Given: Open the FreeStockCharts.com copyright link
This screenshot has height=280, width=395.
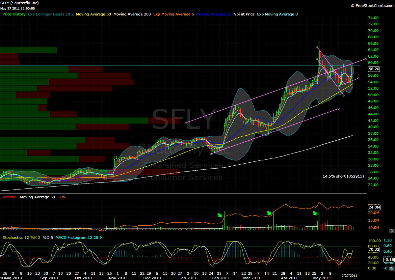Looking at the screenshot, I should [x=372, y=6].
